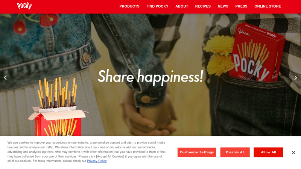Navigate to the About section
This screenshot has width=301, height=169.
pos(182,6)
